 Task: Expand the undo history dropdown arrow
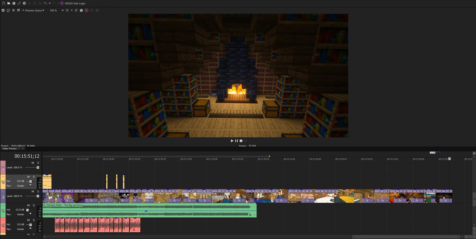50,3
